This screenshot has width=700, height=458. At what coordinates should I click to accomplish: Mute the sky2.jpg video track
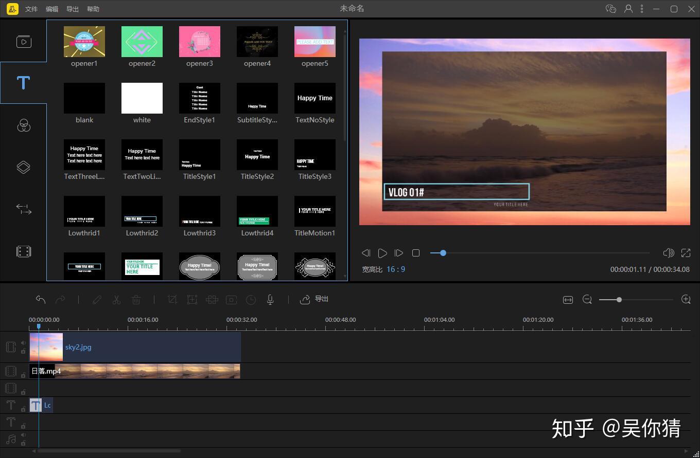(23, 343)
